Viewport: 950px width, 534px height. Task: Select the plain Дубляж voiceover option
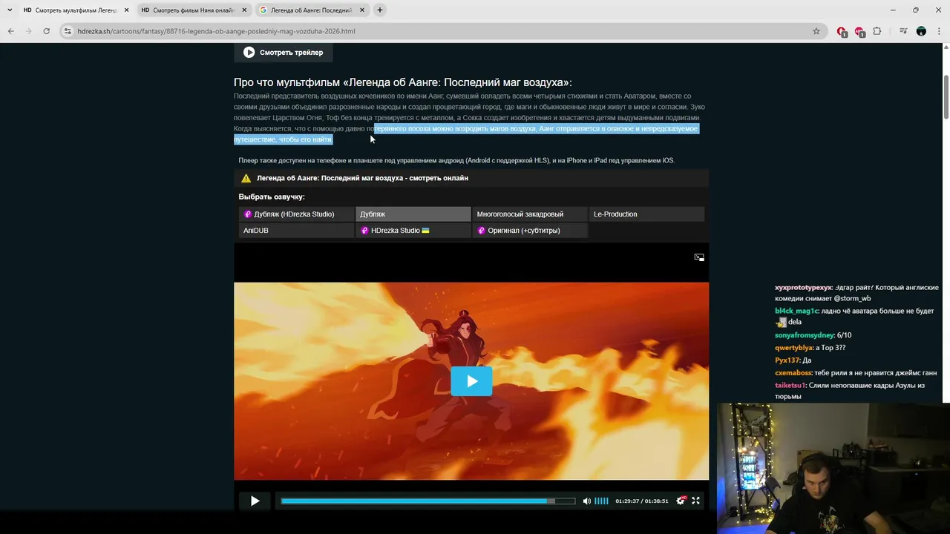pyautogui.click(x=413, y=214)
